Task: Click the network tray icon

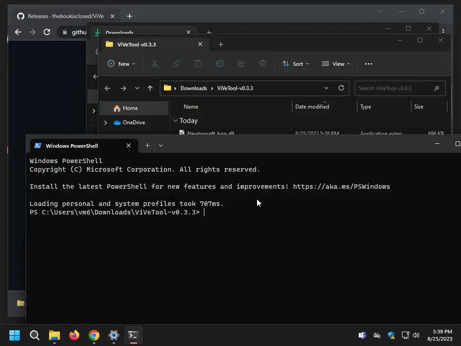Action: (406, 335)
